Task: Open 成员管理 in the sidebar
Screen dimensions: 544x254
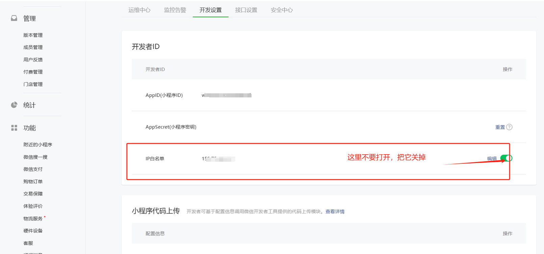Action: pyautogui.click(x=33, y=47)
